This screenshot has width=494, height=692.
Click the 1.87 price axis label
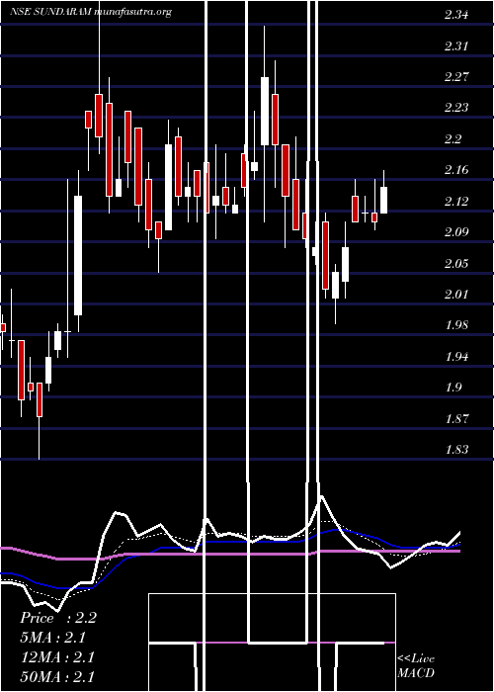(x=456, y=418)
